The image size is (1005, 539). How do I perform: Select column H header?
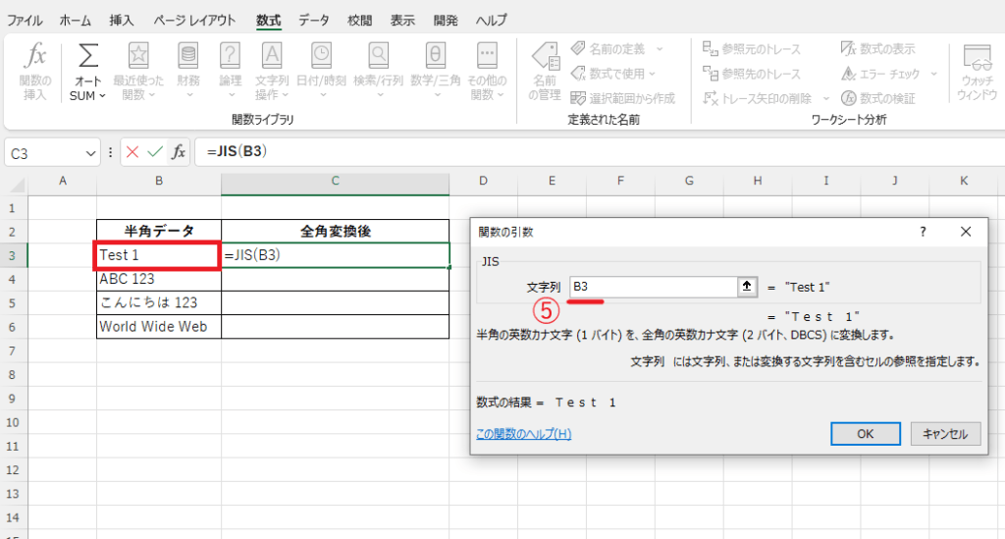(758, 182)
